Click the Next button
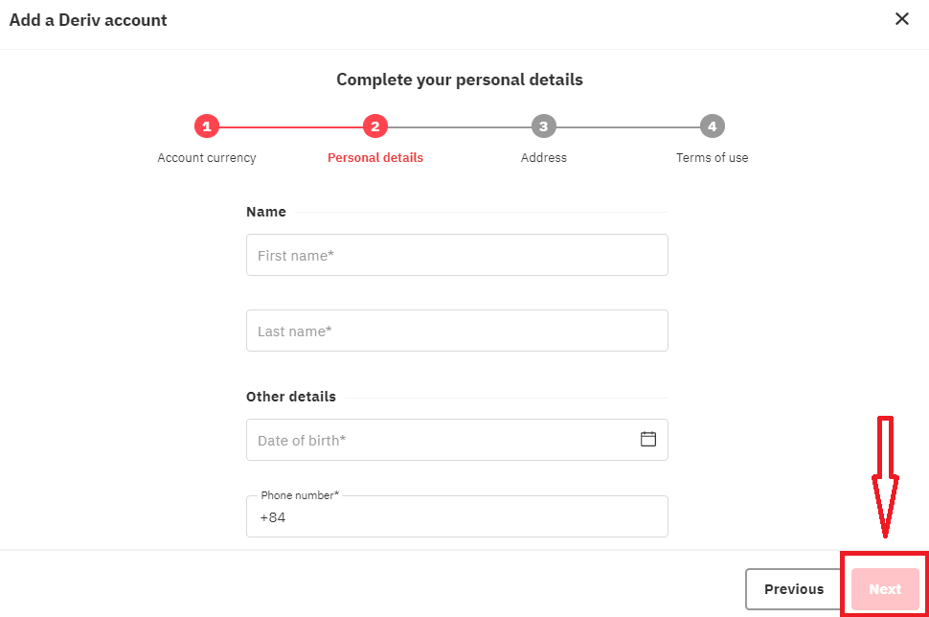929x617 pixels. pyautogui.click(x=883, y=588)
